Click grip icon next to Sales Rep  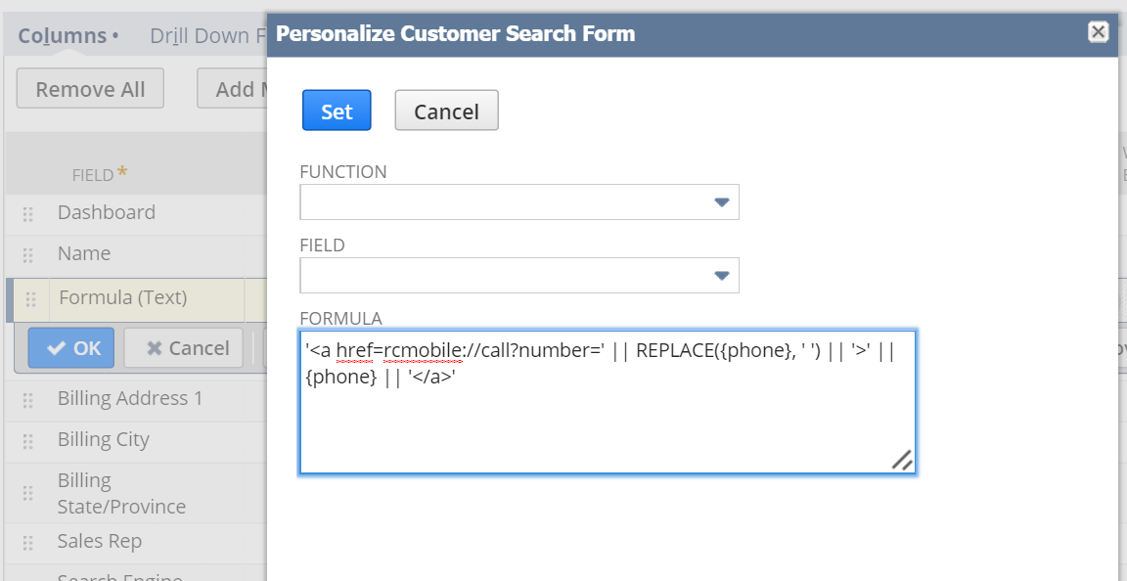pos(28,542)
